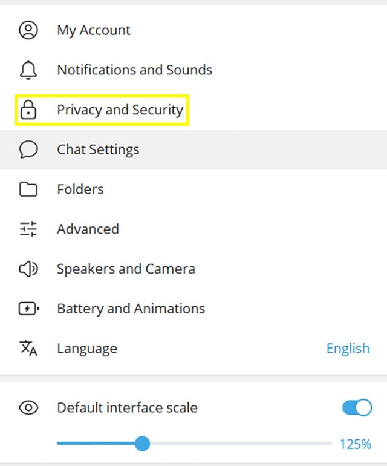The width and height of the screenshot is (387, 466).
Task: Click the Advanced sliders icon
Action: [28, 229]
